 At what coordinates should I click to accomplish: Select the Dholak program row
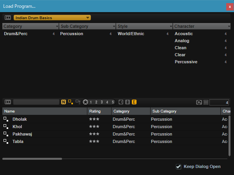[115, 119]
